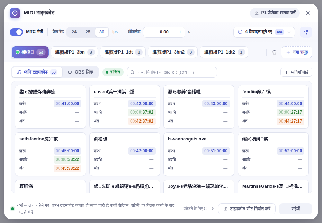Switch to group P1_1dt
The width and height of the screenshot is (322, 223).
[123, 52]
